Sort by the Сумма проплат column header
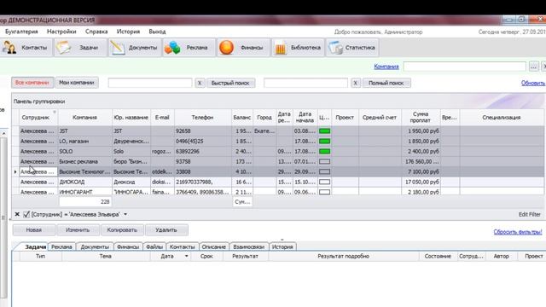Screen dimensions: 546x307 pyautogui.click(x=421, y=118)
